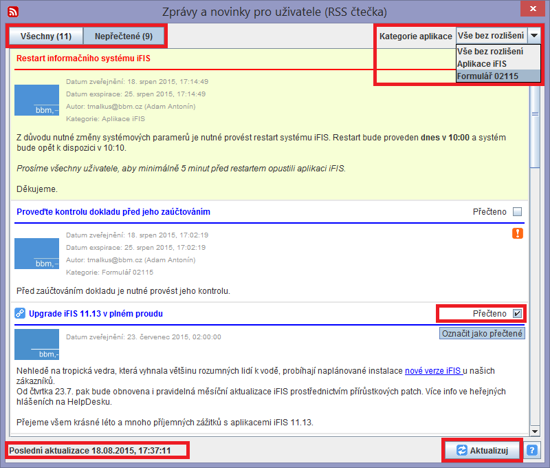Viewport: 550px width, 468px height.
Task: Click the Označit jako přečtené button
Action: coord(482,333)
